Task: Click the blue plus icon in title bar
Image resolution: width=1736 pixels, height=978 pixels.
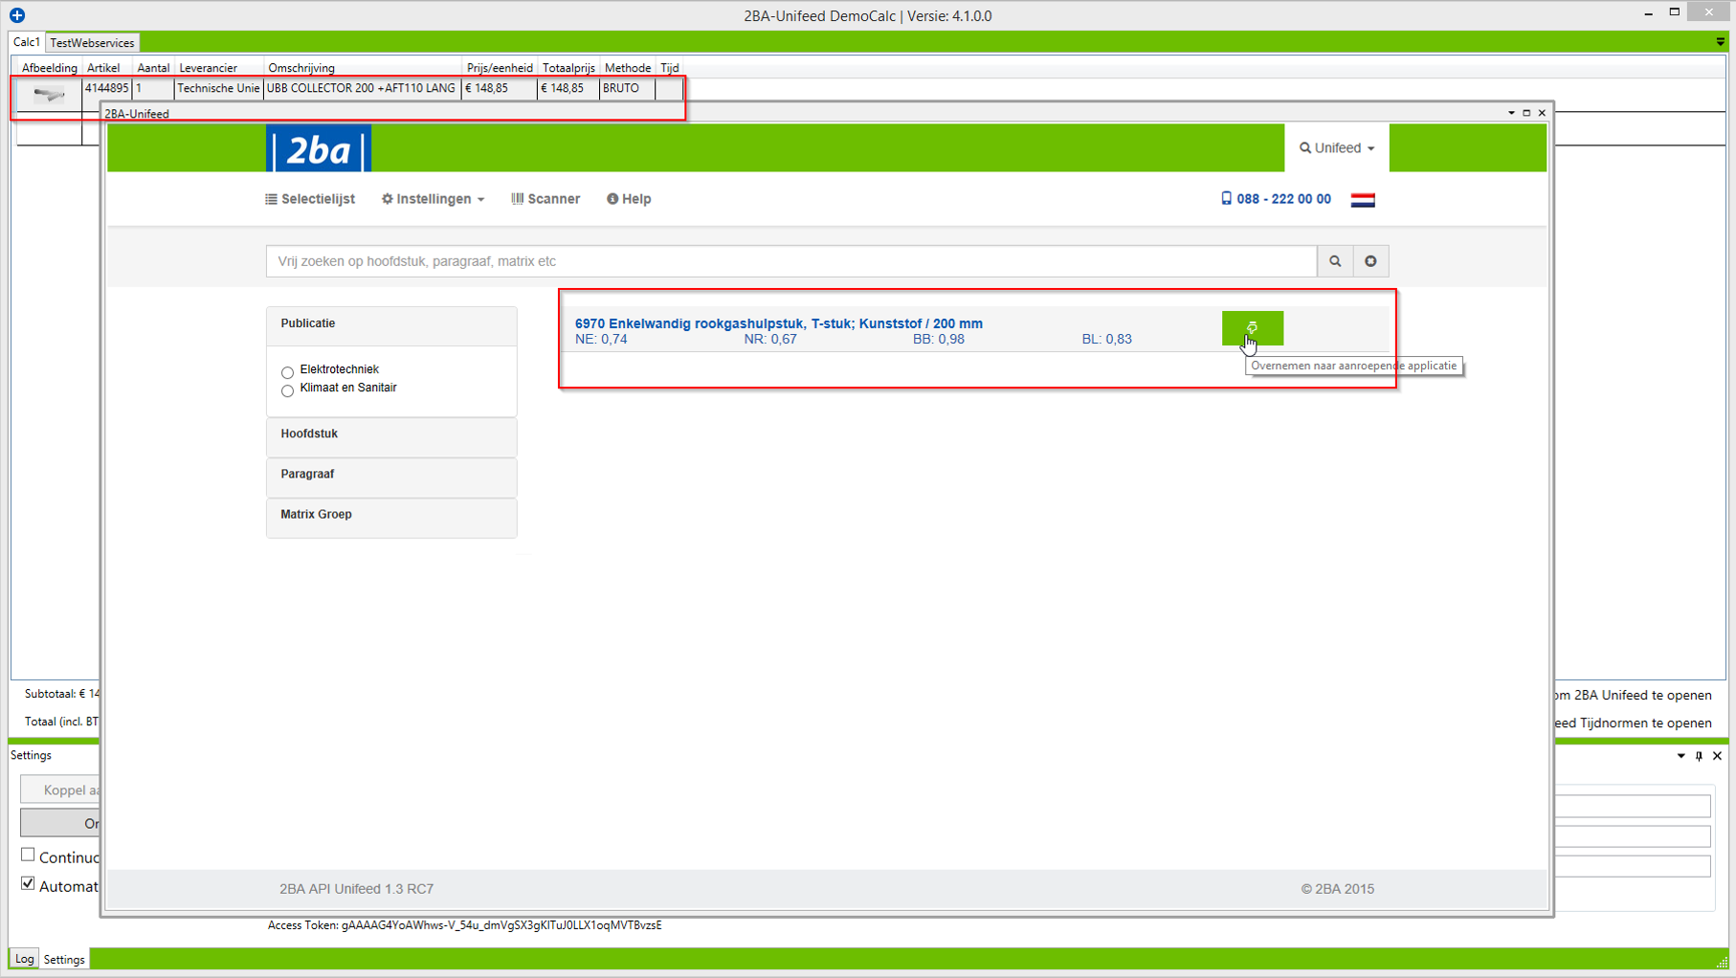Action: [x=17, y=15]
